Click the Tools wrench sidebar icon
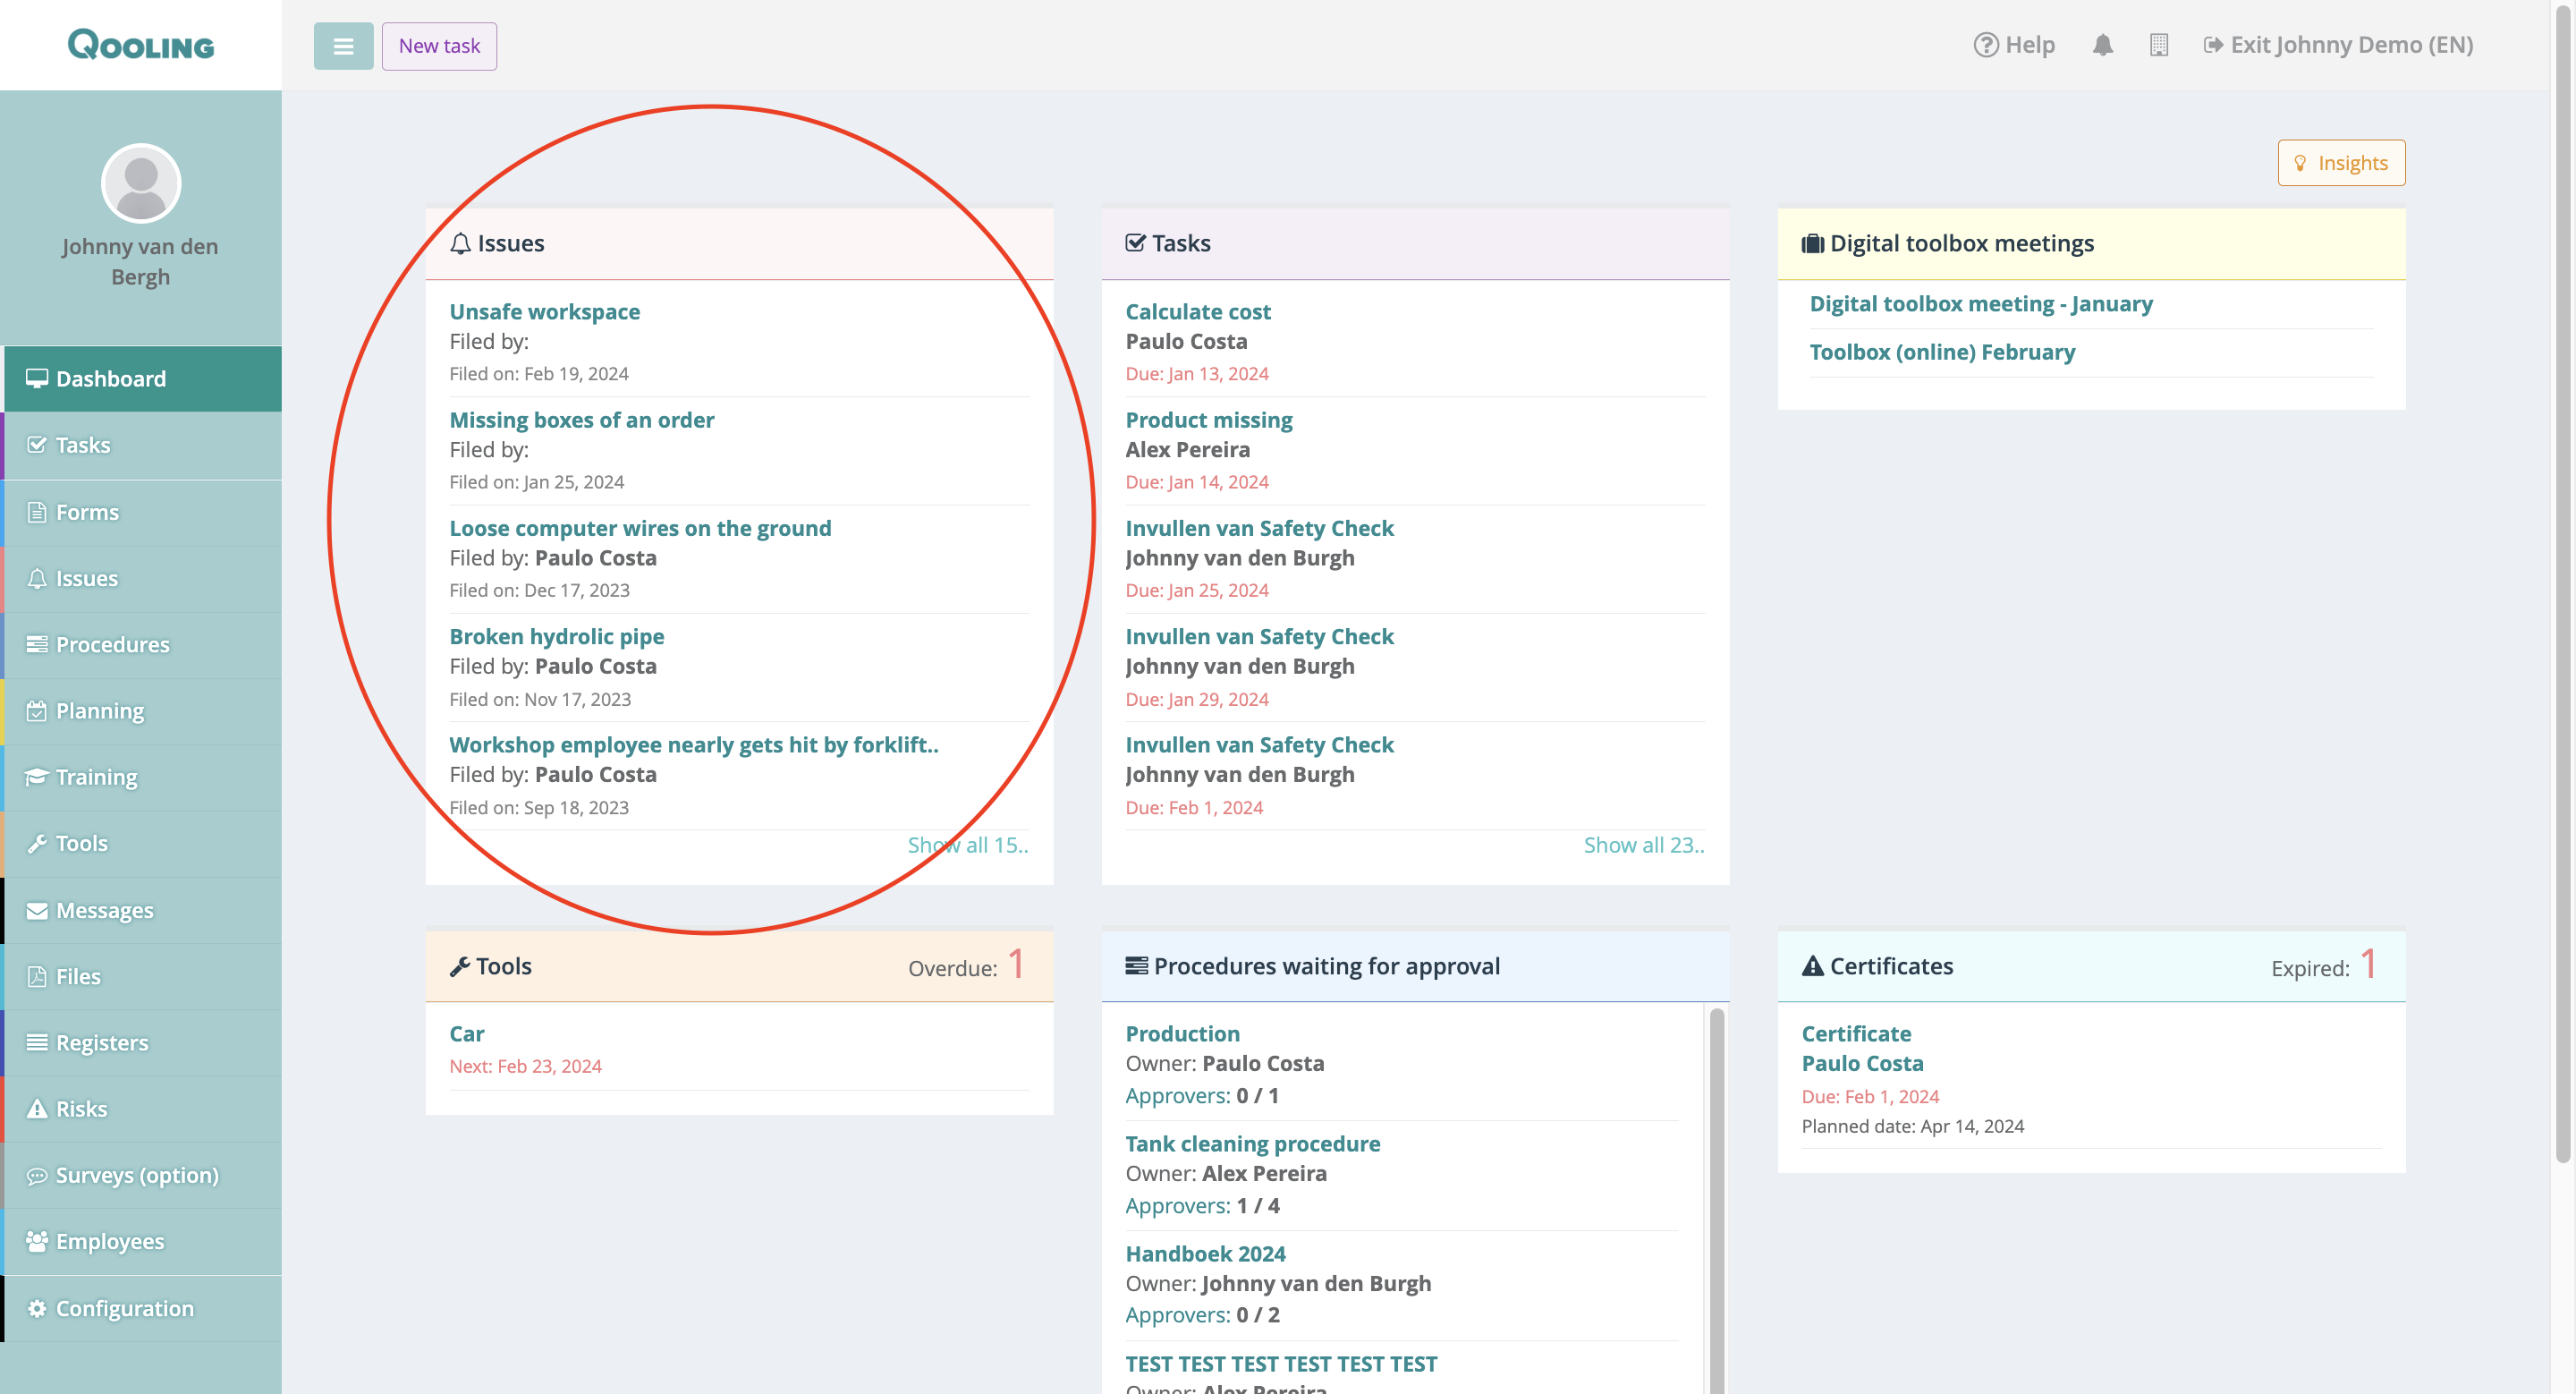Viewport: 2576px width, 1394px height. [37, 843]
